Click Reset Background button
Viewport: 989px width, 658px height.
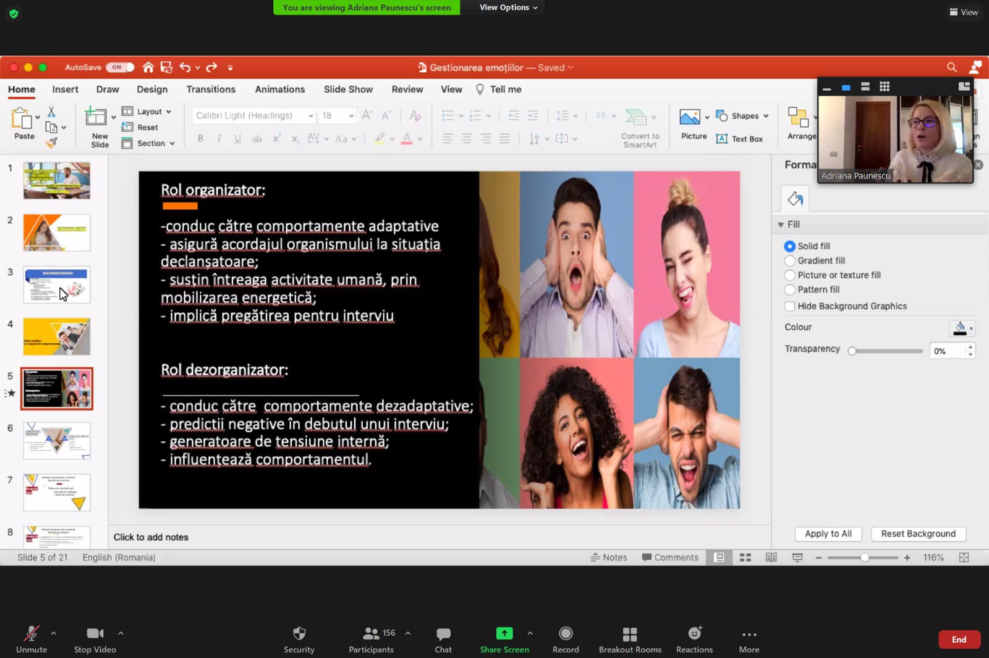pyautogui.click(x=919, y=534)
